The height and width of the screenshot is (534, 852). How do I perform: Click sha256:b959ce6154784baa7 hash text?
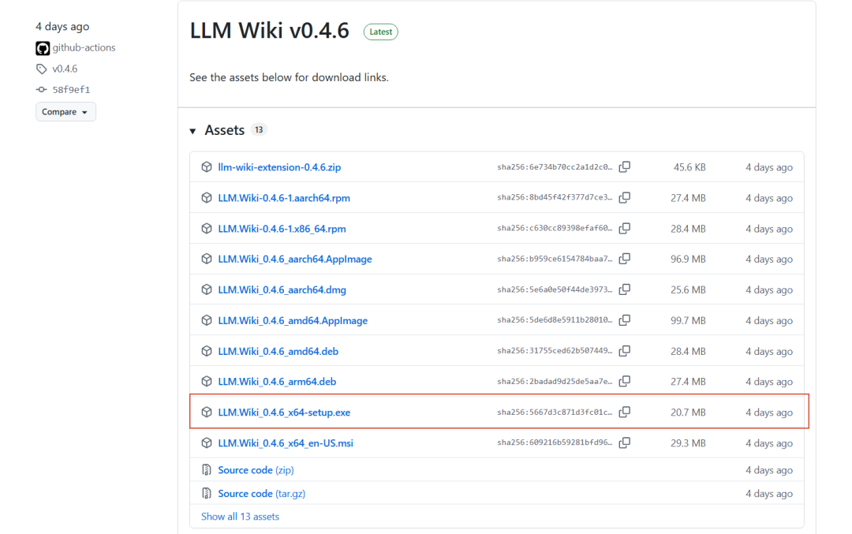555,259
